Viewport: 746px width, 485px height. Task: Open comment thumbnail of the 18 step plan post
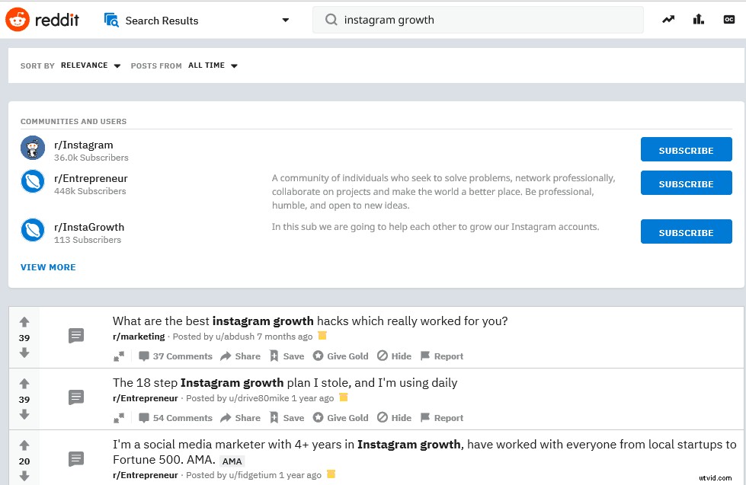tap(76, 397)
